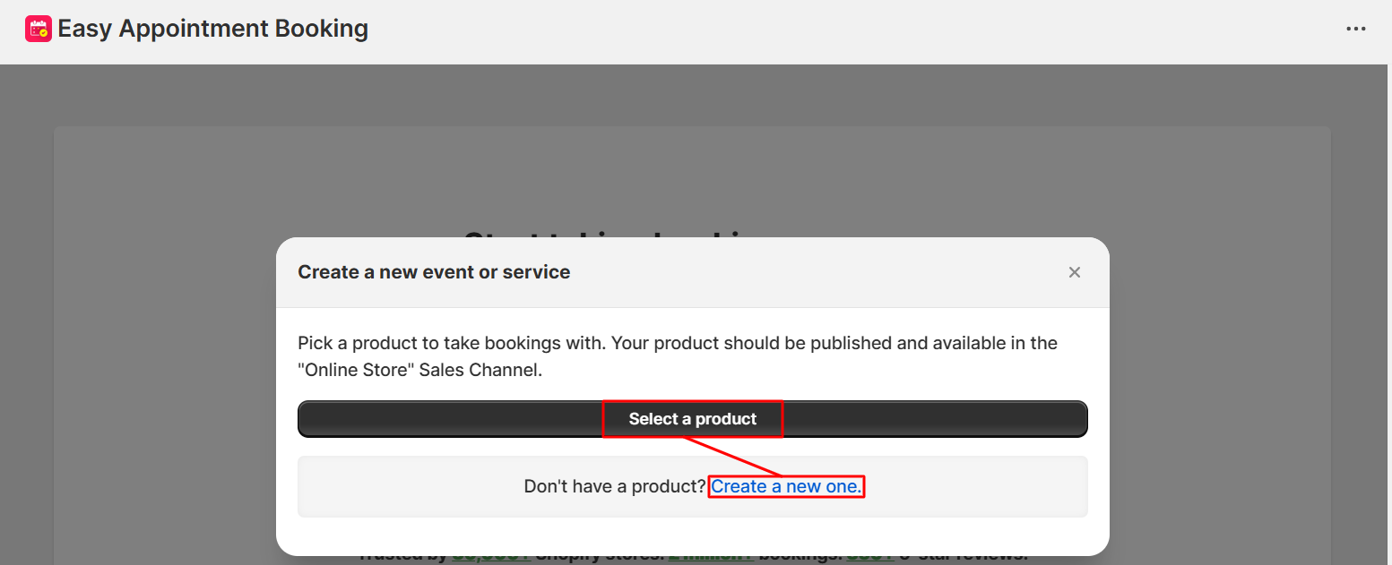Close the Create a new event dialog
This screenshot has height=565, width=1392.
coord(1075,272)
